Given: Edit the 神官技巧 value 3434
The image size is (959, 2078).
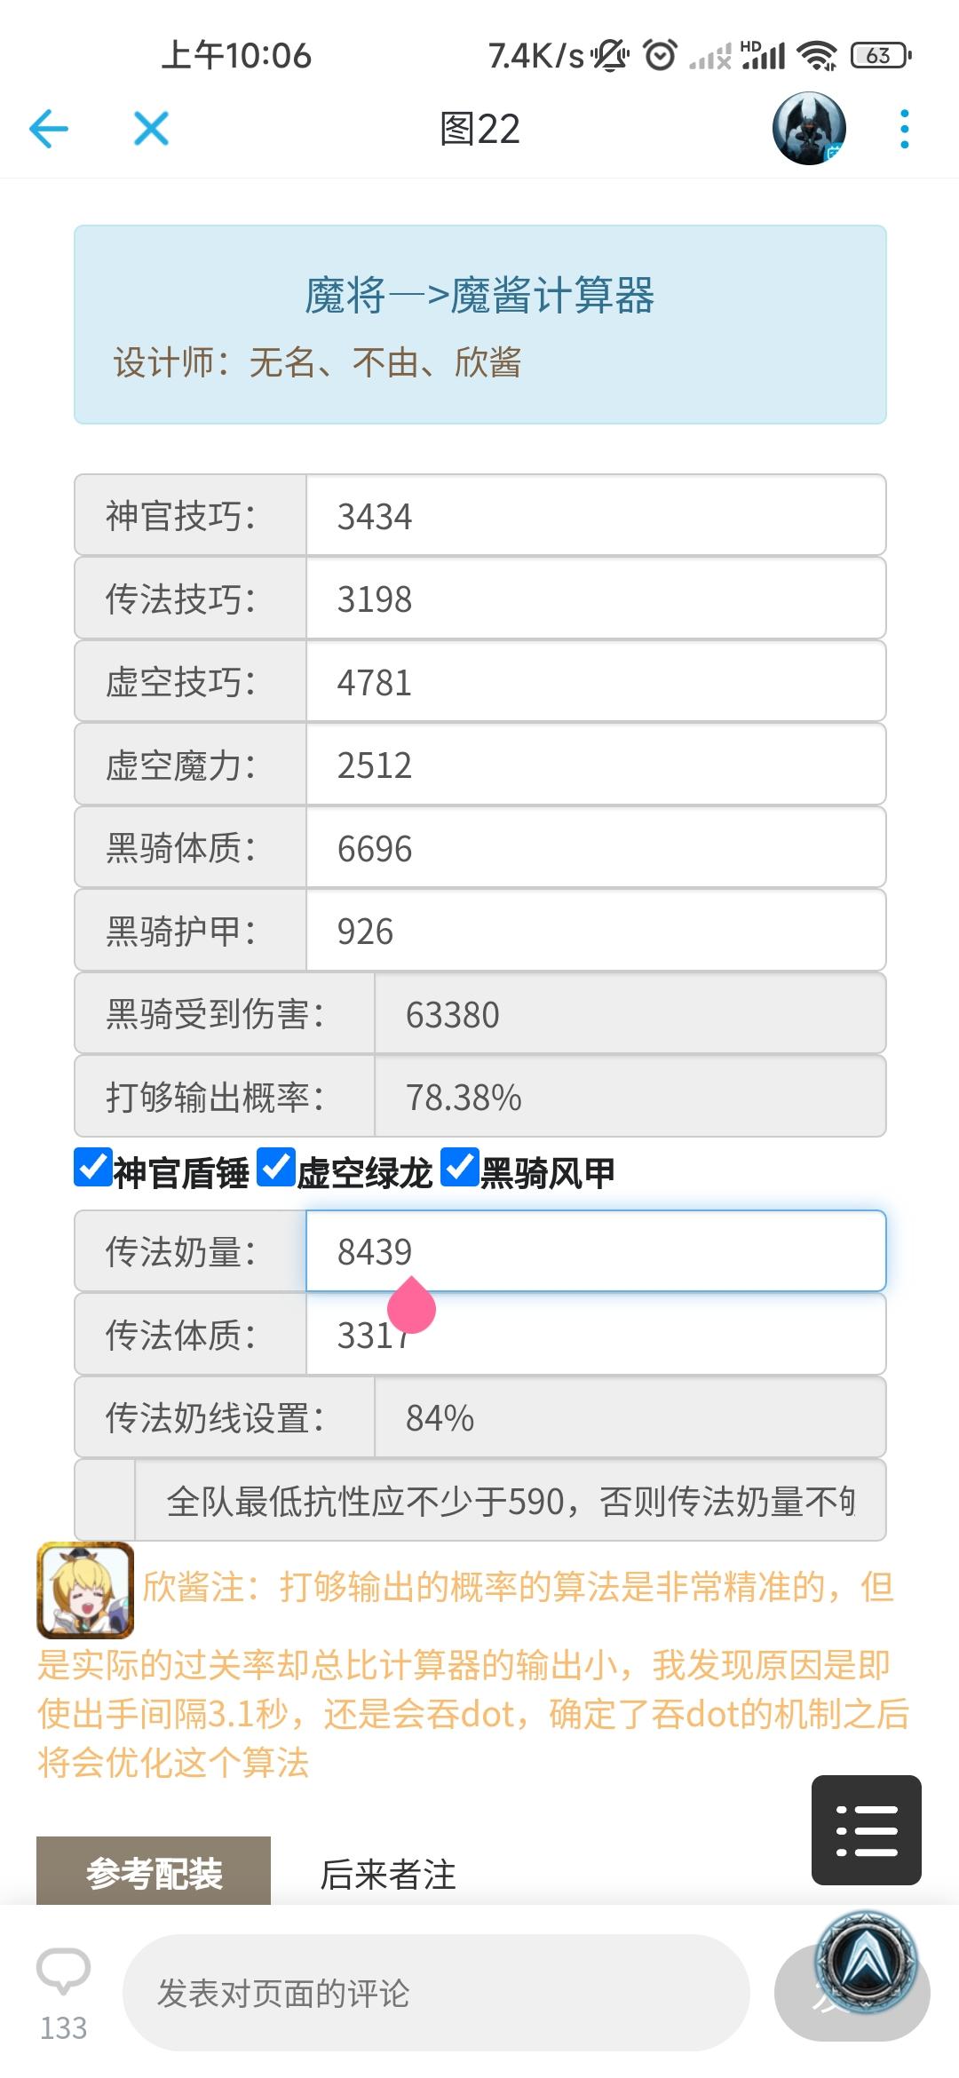Looking at the screenshot, I should click(596, 516).
